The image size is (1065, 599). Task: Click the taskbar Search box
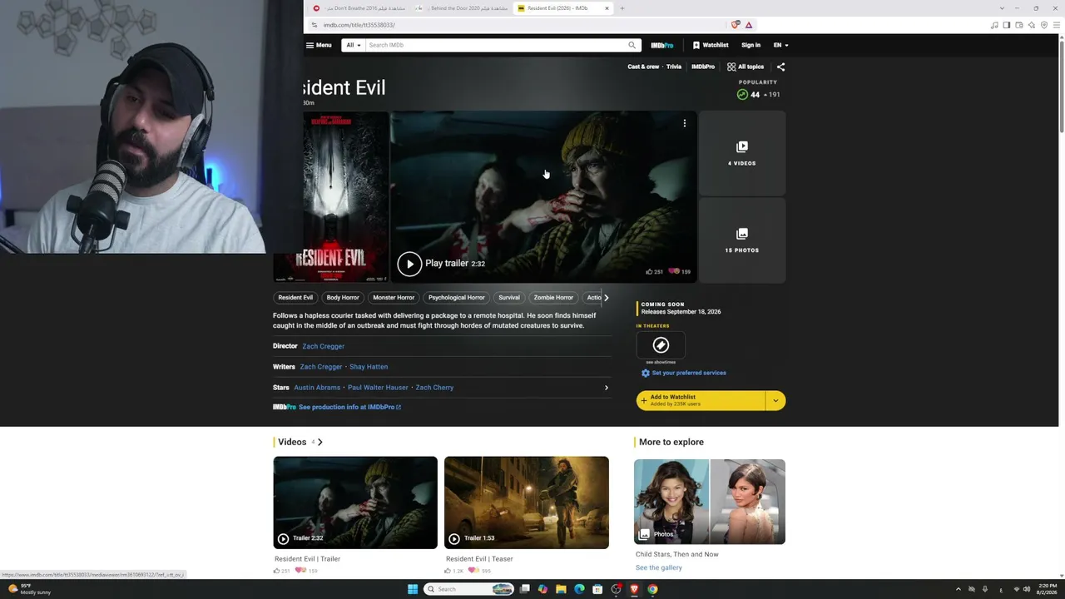[x=469, y=589]
